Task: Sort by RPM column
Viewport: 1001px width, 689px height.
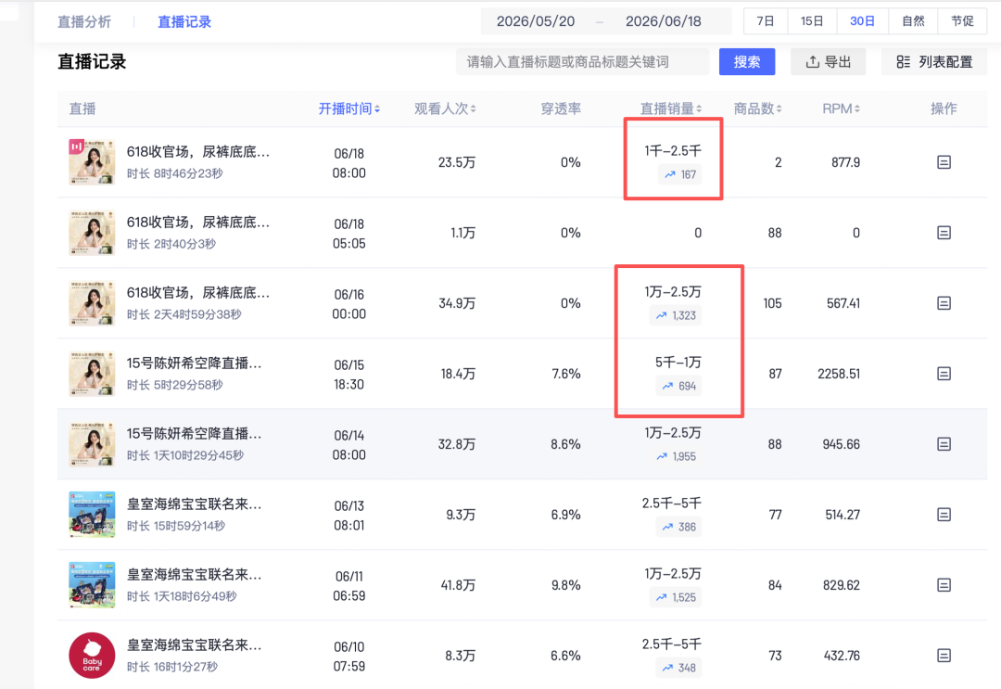Action: tap(841, 109)
